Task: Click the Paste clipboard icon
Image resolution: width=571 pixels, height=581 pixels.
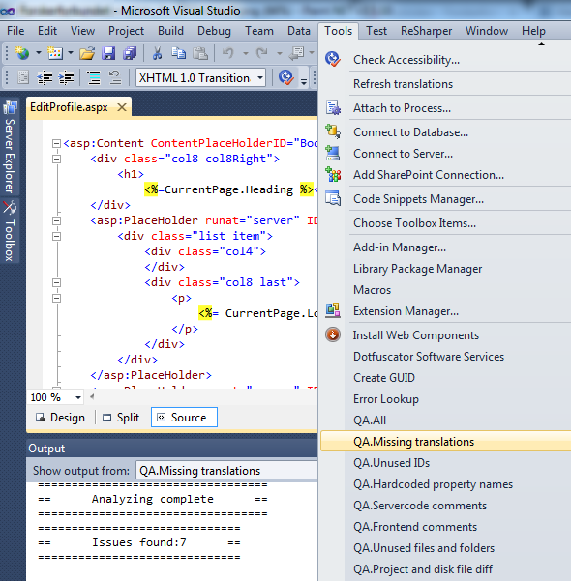Action: (200, 54)
